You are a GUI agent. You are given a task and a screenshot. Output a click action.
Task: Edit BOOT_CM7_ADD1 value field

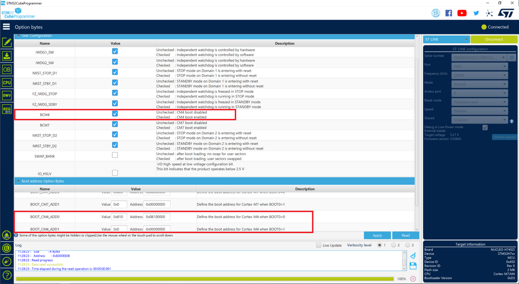pyautogui.click(x=119, y=205)
